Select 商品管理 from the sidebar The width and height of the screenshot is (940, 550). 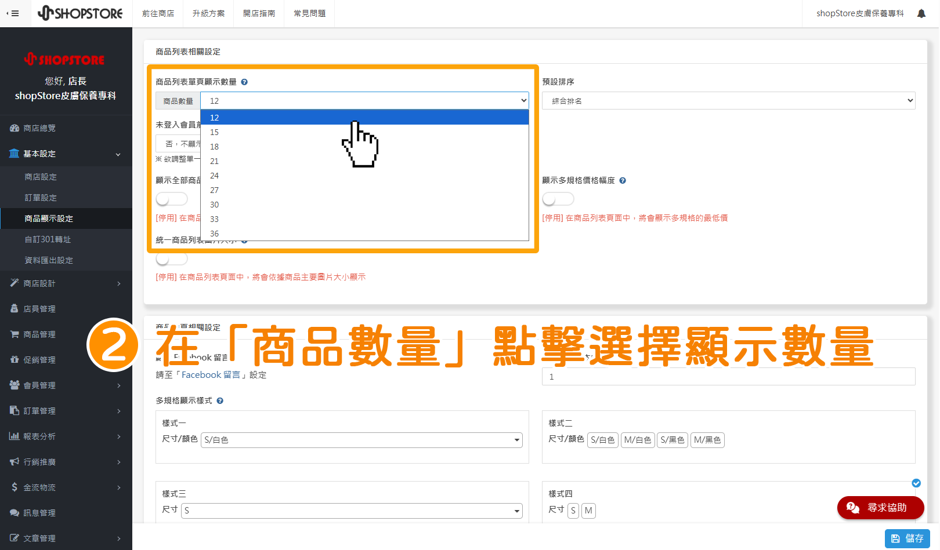tap(39, 334)
